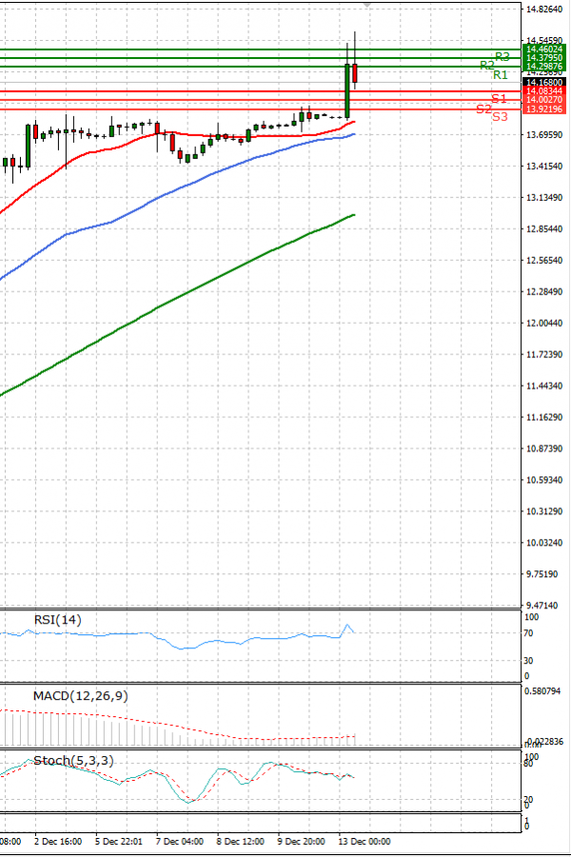Click the 9 Dec 20:00 time label
The width and height of the screenshot is (571, 857).
coord(301,841)
